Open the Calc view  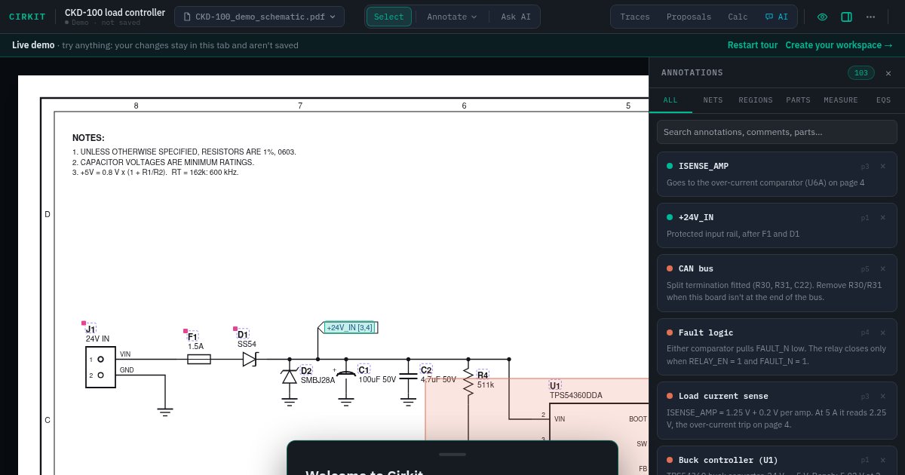[x=738, y=17]
